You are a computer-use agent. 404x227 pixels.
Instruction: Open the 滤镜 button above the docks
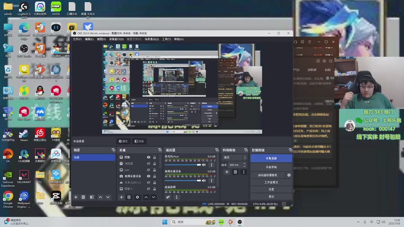[139, 141]
